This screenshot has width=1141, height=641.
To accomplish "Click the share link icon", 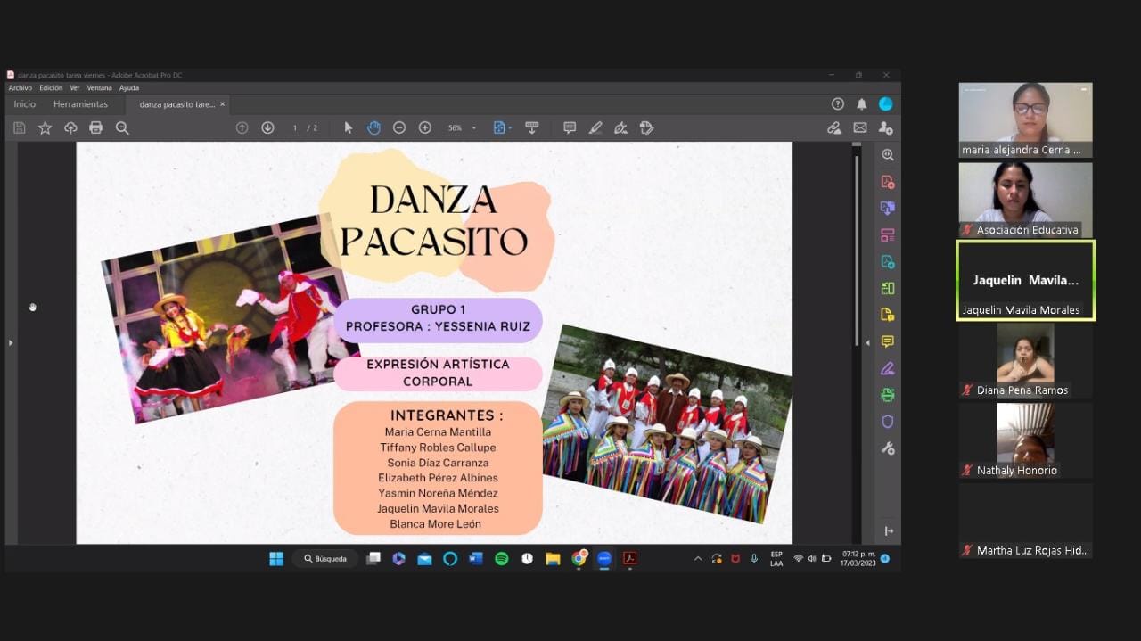I will click(834, 127).
